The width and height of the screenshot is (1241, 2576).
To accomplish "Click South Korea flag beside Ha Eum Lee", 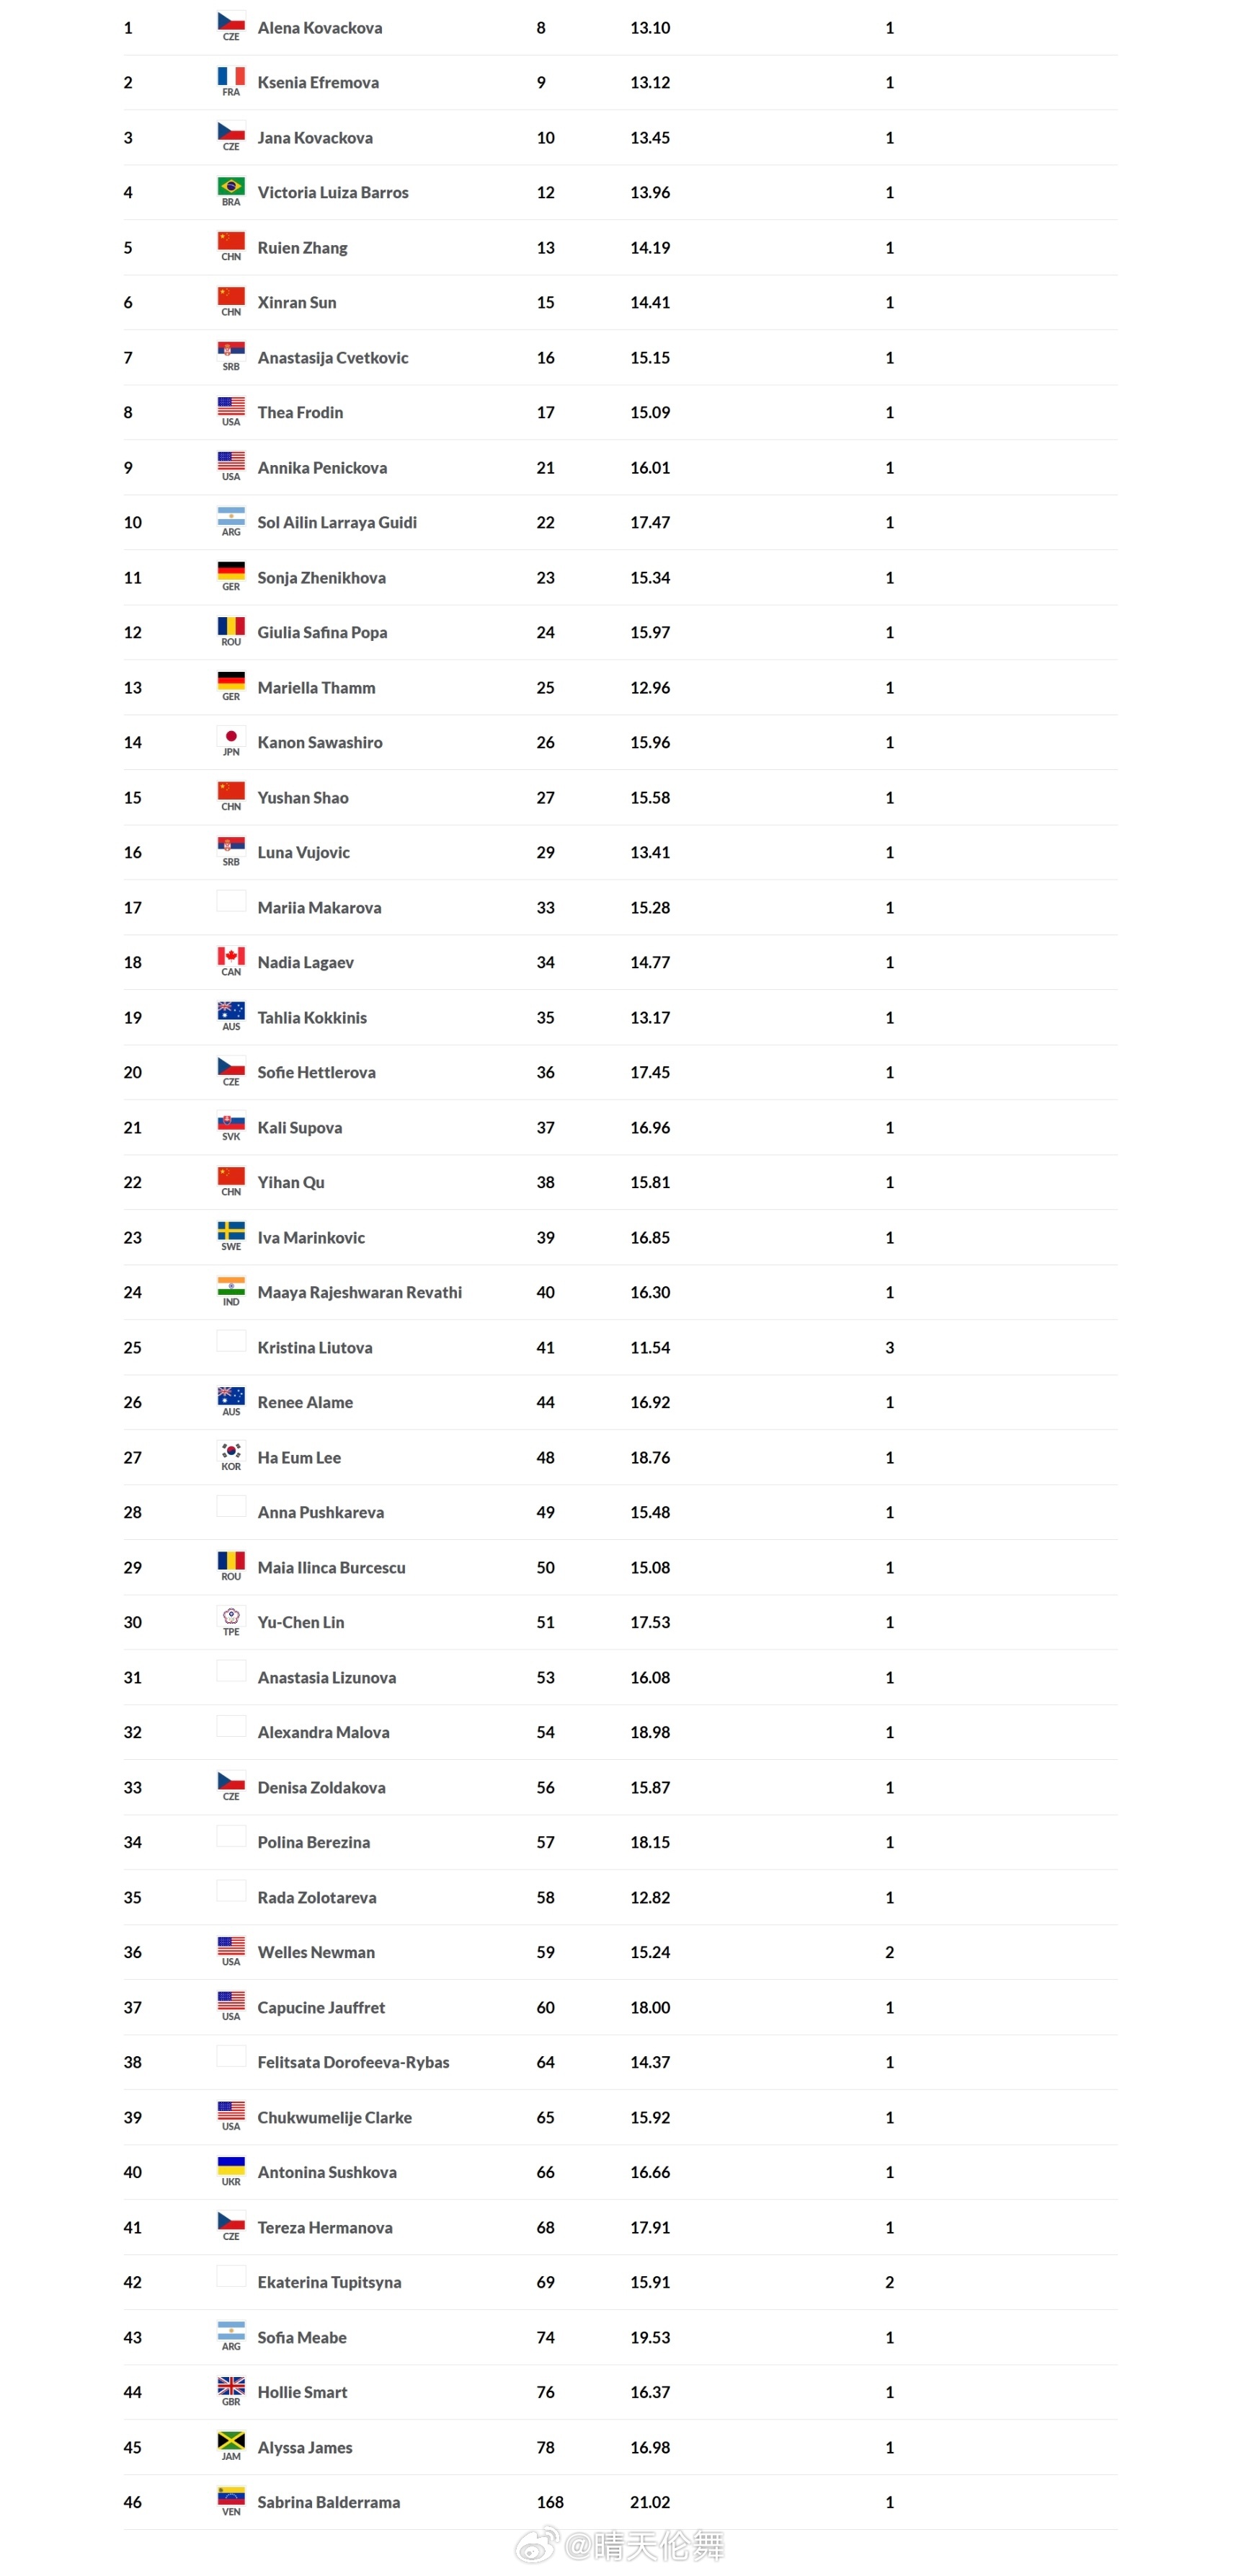I will click(x=231, y=1452).
